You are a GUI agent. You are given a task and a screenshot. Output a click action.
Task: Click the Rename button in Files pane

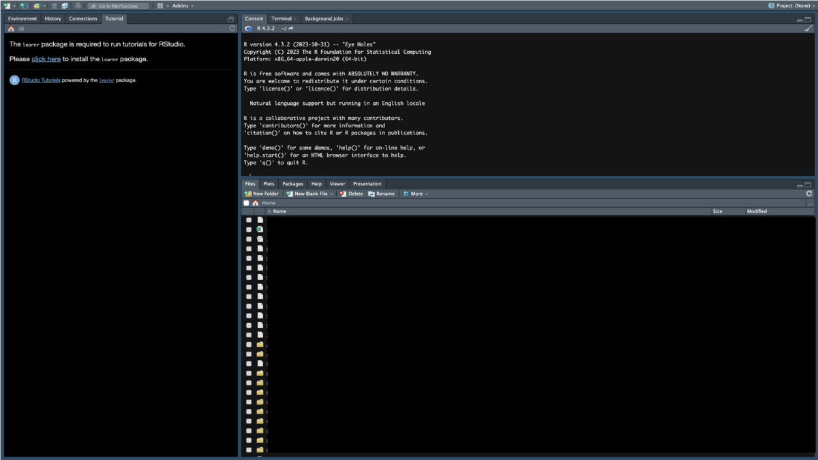coord(382,194)
